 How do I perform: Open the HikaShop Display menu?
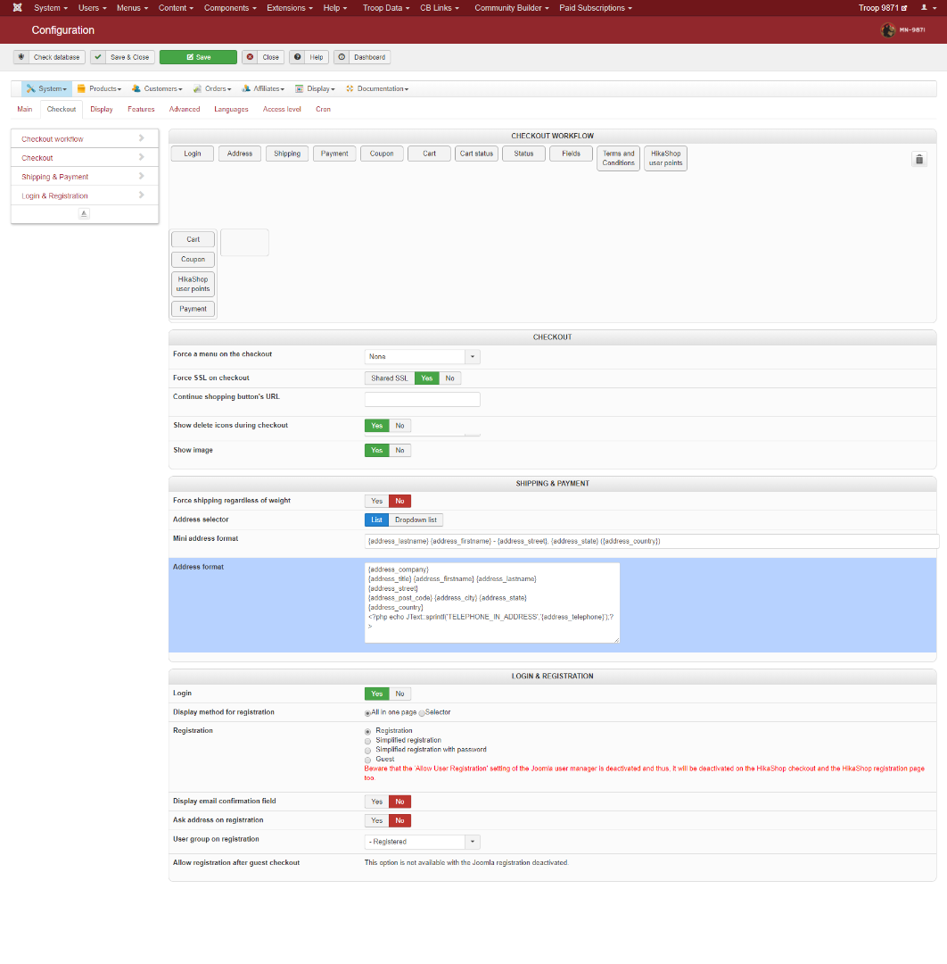point(315,89)
